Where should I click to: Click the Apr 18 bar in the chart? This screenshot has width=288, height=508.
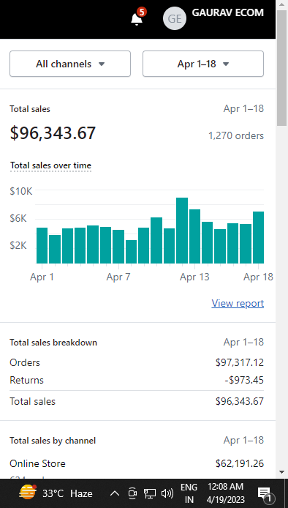pyautogui.click(x=258, y=237)
